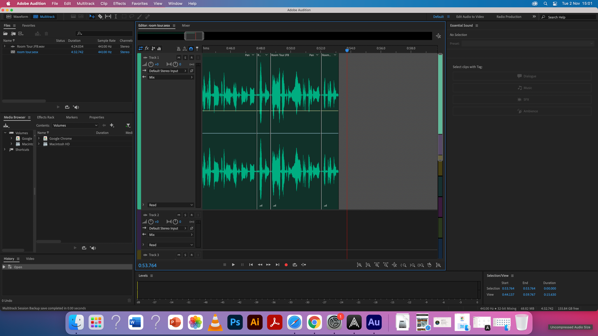Open Track 1 Default Stereo Input dropdown
598x336 pixels.
pos(167,71)
